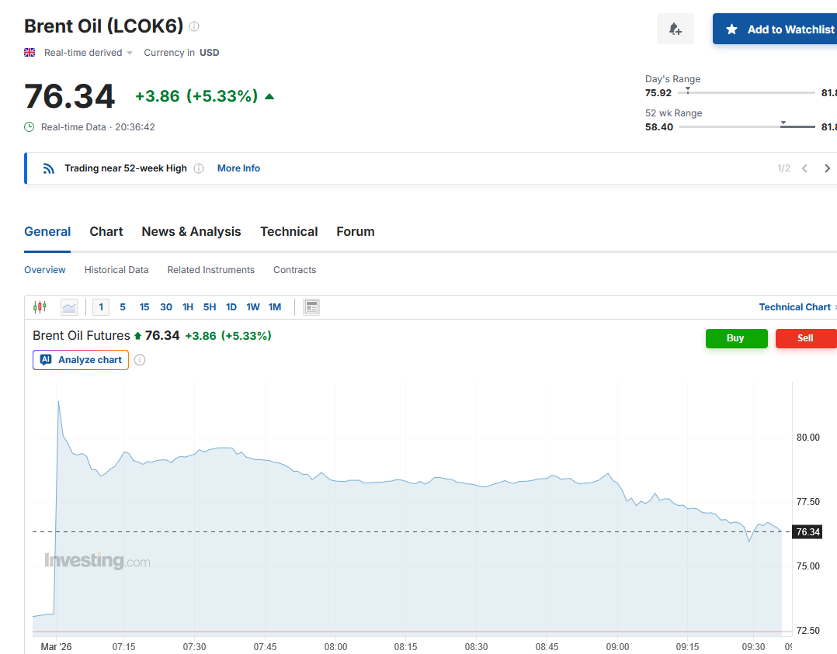The image size is (837, 654).
Task: Select the 15 minute interval
Action: click(144, 307)
